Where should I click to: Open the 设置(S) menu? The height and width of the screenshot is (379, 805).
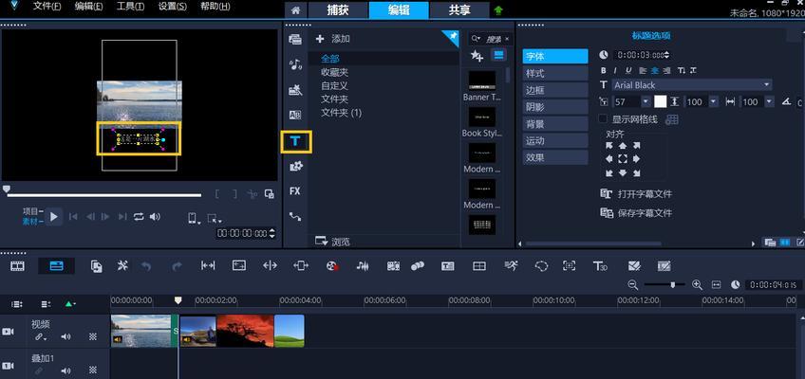173,7
